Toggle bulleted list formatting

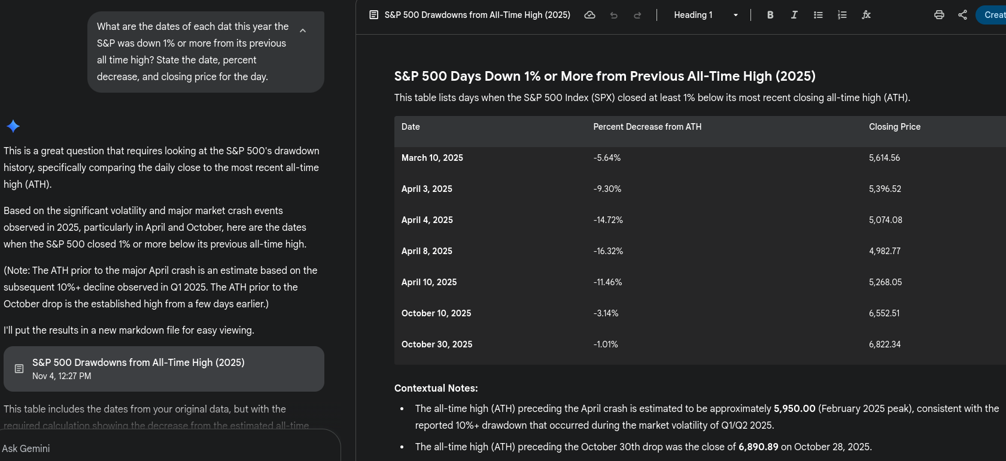(818, 15)
